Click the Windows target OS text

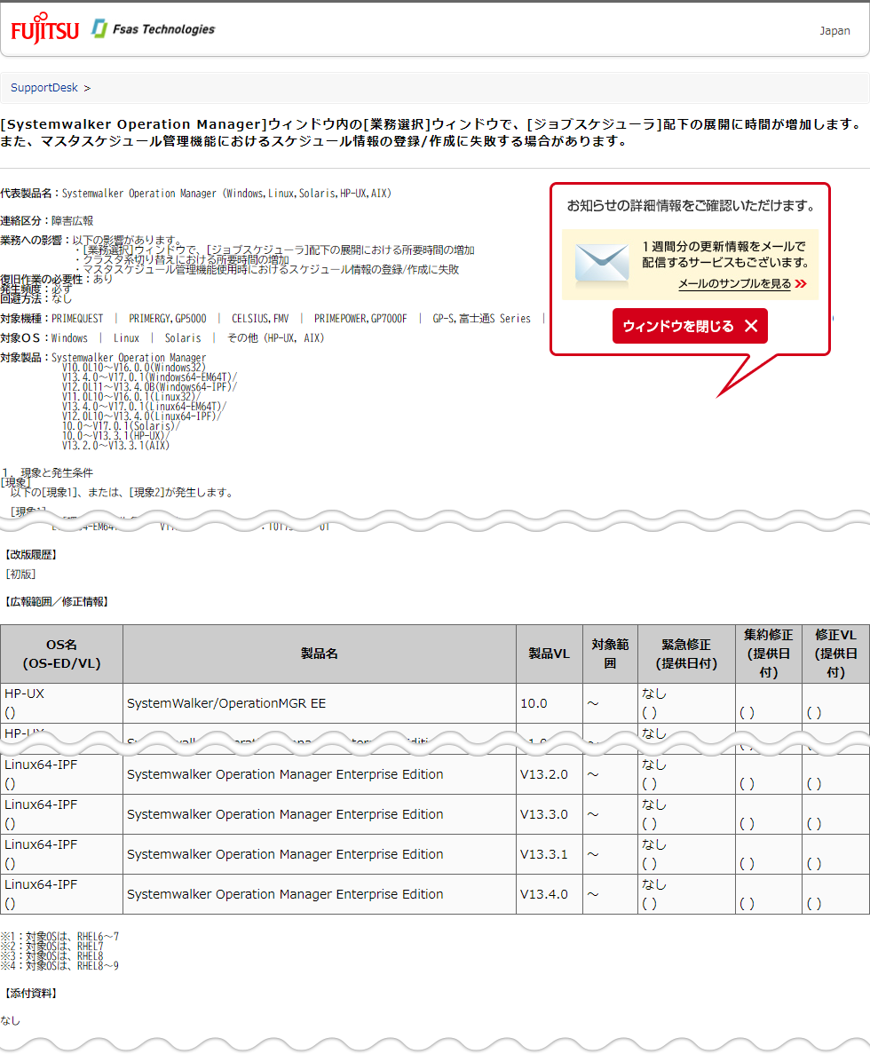[x=69, y=338]
